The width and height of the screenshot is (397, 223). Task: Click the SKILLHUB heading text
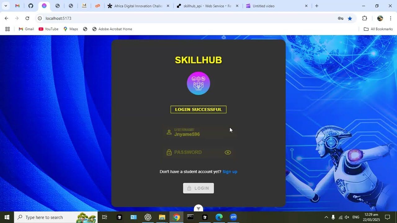pos(198,60)
